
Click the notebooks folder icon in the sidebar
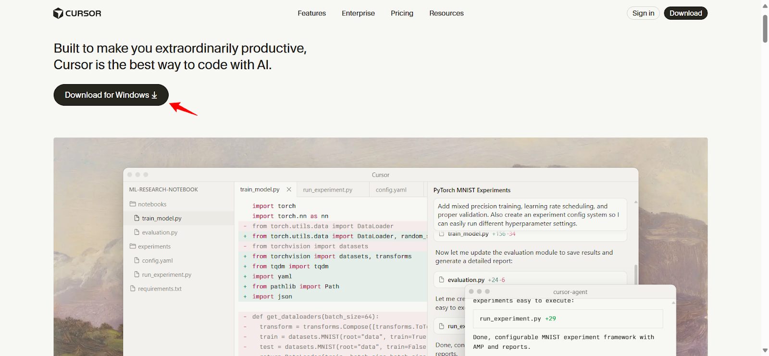pyautogui.click(x=133, y=204)
